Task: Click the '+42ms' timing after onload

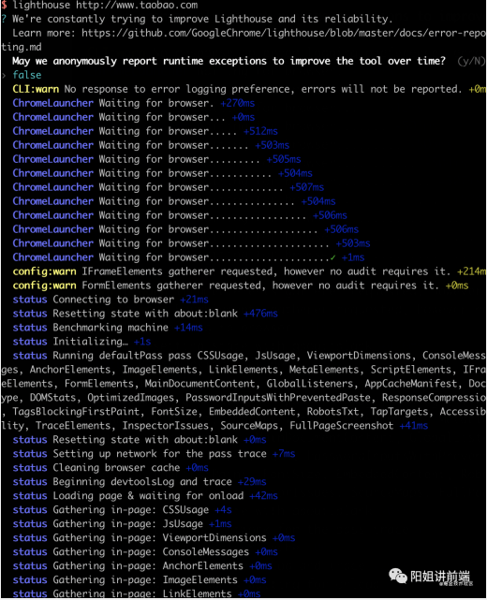Action: click(263, 496)
